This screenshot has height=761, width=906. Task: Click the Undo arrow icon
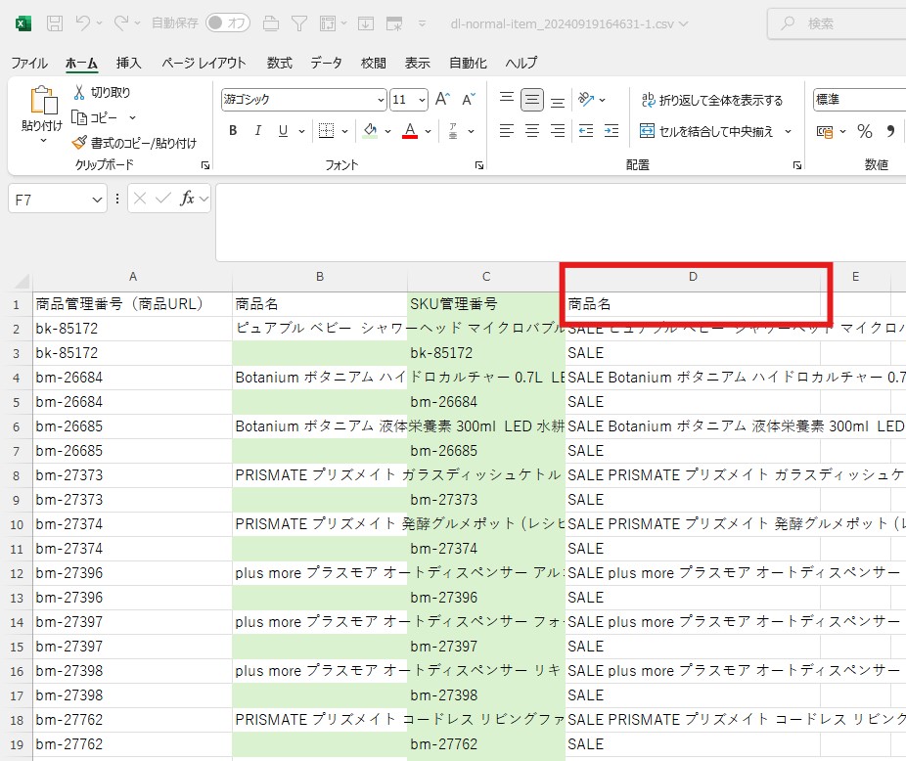pyautogui.click(x=82, y=23)
